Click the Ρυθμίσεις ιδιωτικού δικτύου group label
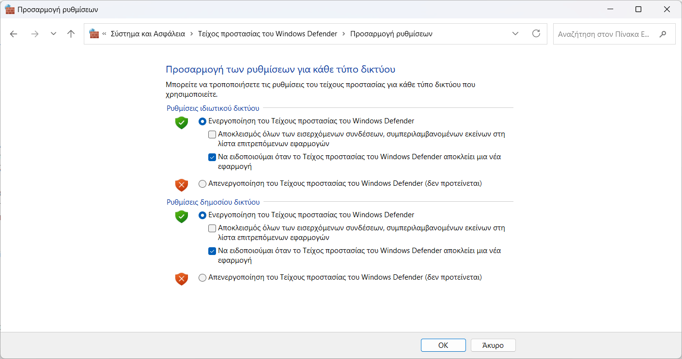This screenshot has height=359, width=682. click(x=213, y=108)
